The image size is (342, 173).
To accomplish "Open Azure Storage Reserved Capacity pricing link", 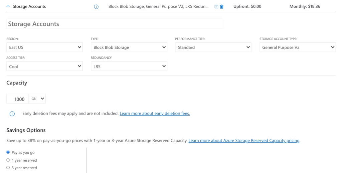I will pos(244,141).
